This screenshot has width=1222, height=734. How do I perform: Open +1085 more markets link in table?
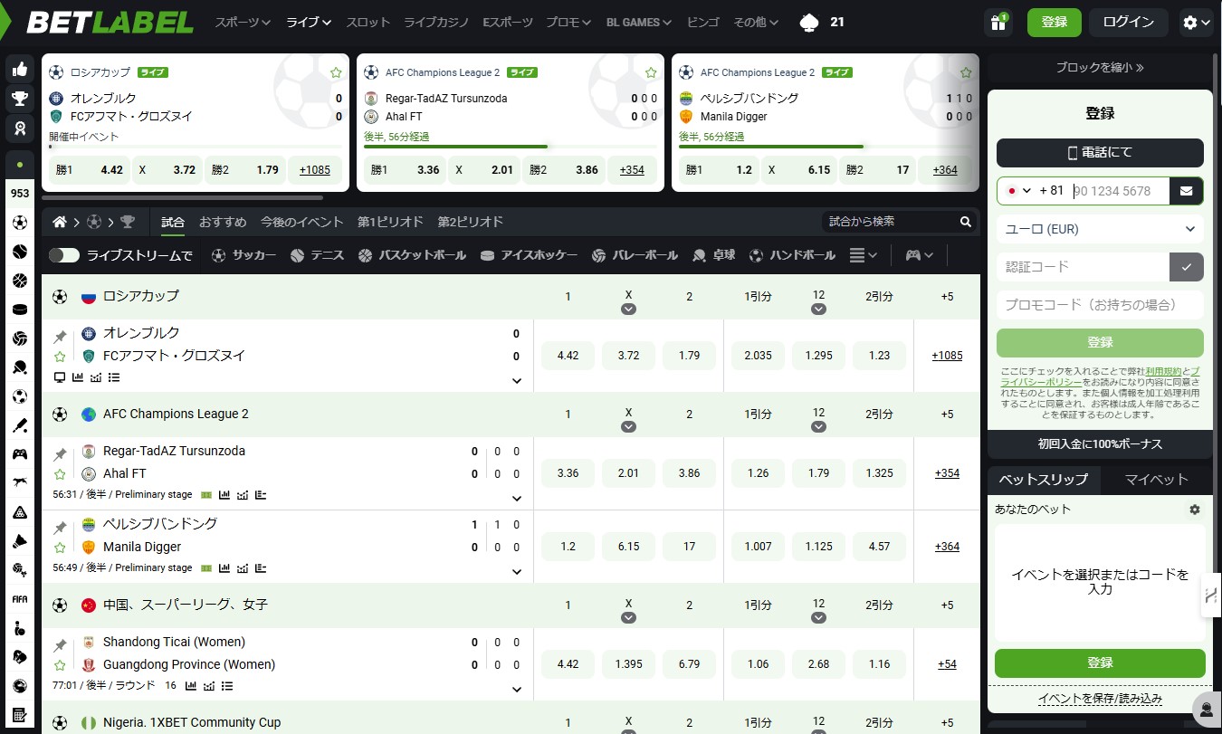tap(947, 356)
